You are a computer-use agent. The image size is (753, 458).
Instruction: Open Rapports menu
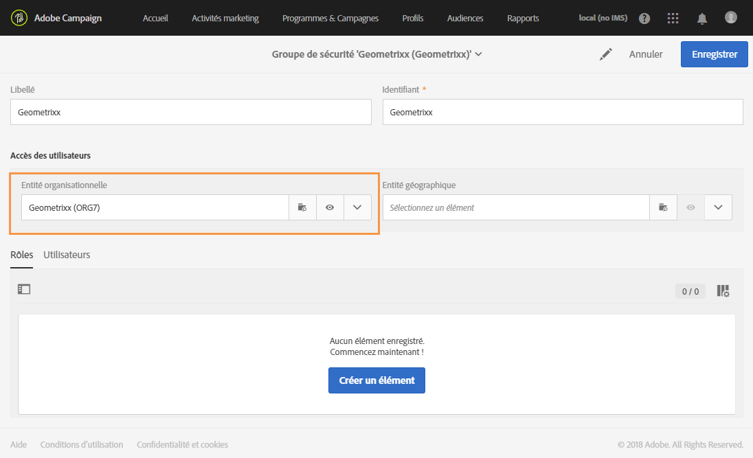click(x=523, y=19)
